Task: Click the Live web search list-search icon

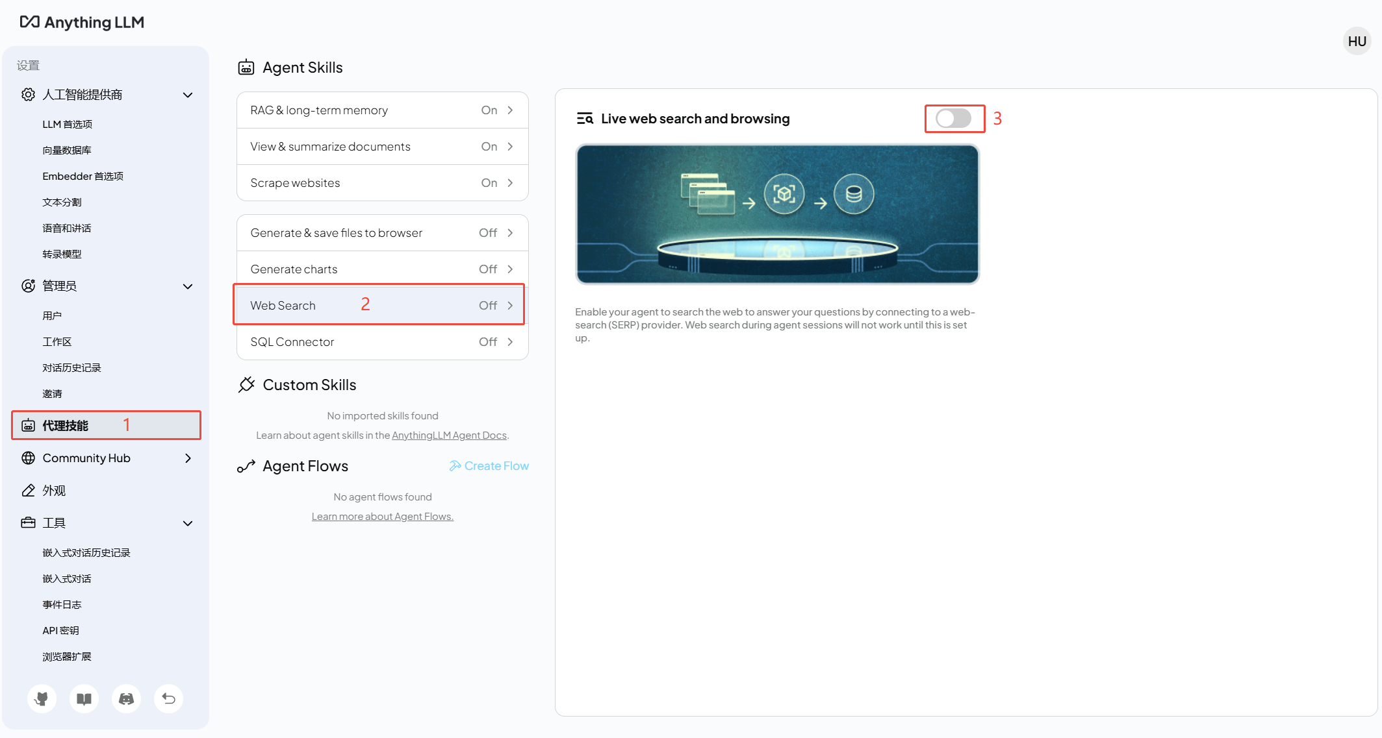Action: click(x=585, y=119)
